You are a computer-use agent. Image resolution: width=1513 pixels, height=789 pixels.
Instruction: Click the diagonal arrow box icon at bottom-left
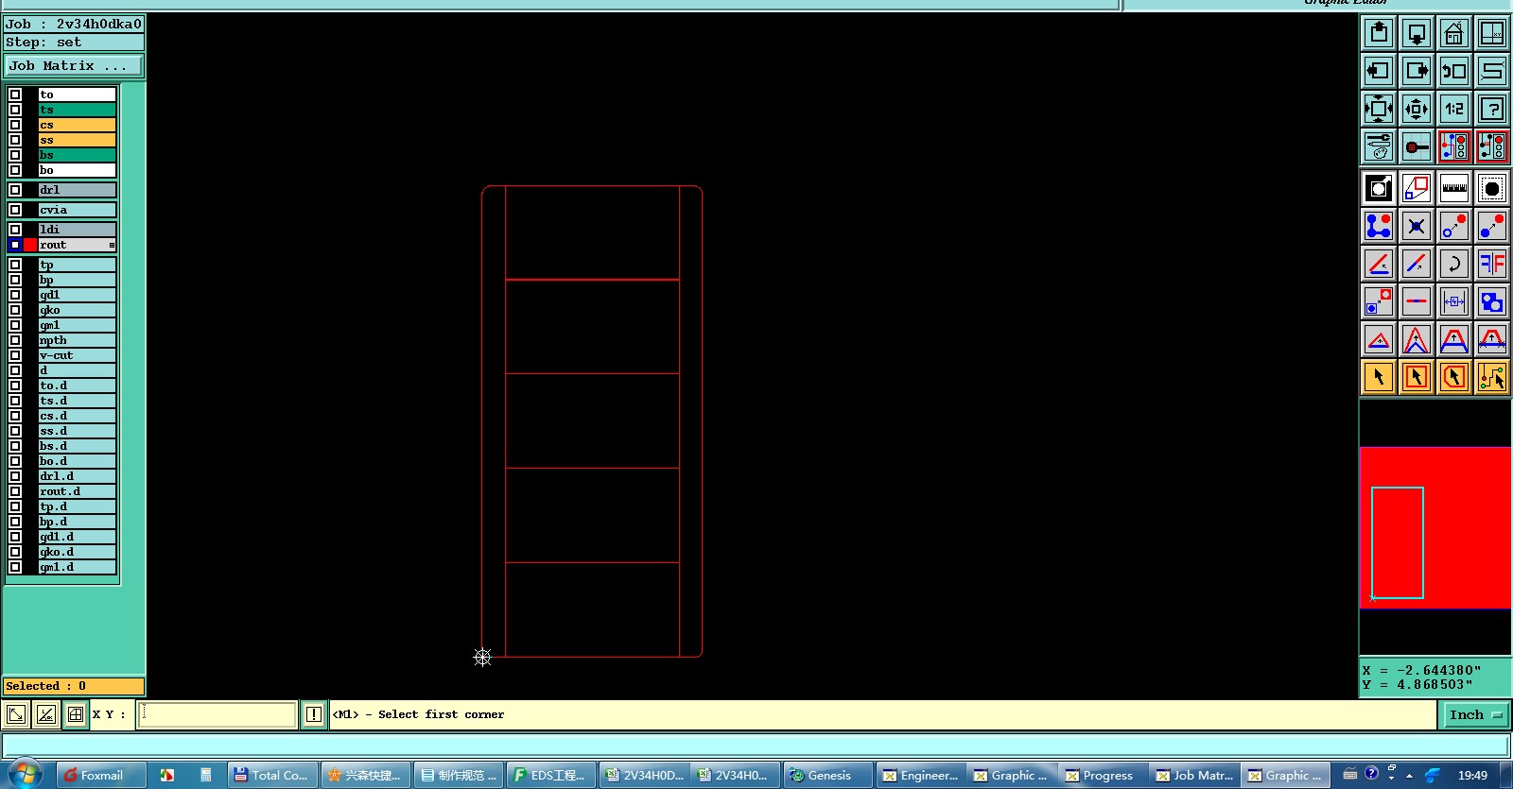[x=16, y=714]
